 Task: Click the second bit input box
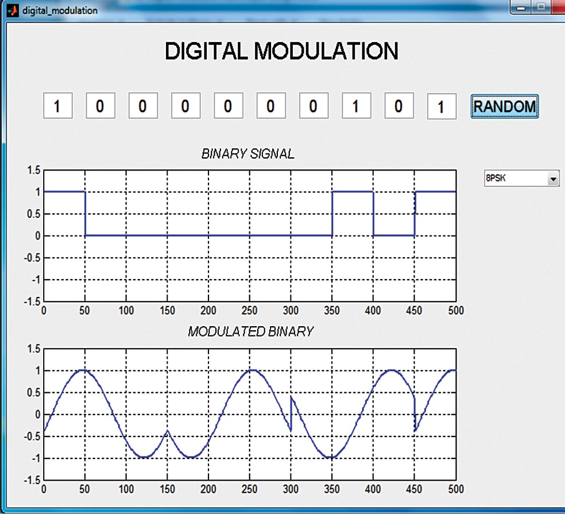tap(100, 107)
